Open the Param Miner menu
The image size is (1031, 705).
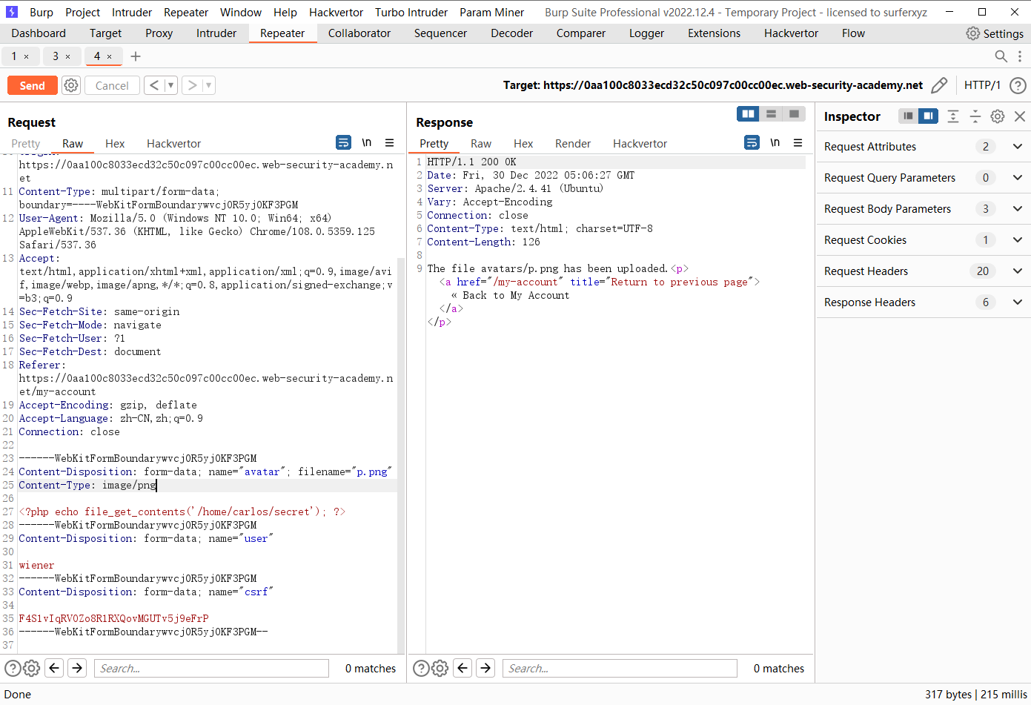tap(491, 12)
